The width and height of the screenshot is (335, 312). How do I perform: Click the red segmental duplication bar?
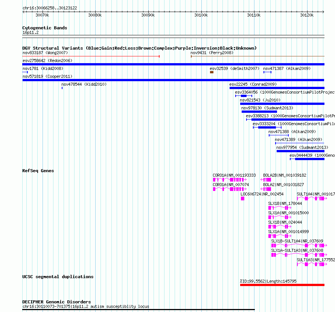pyautogui.click(x=282, y=285)
